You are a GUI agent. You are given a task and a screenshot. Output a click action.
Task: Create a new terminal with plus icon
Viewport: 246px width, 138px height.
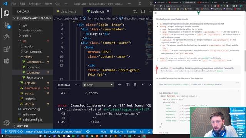tap(120, 85)
